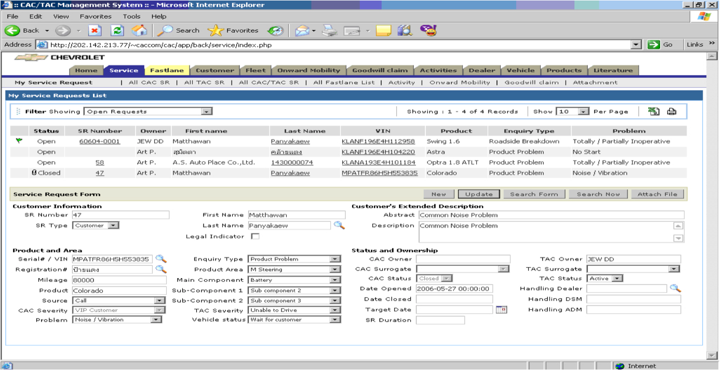The image size is (725, 370).
Task: Open the browser Tools menu
Action: click(x=131, y=16)
